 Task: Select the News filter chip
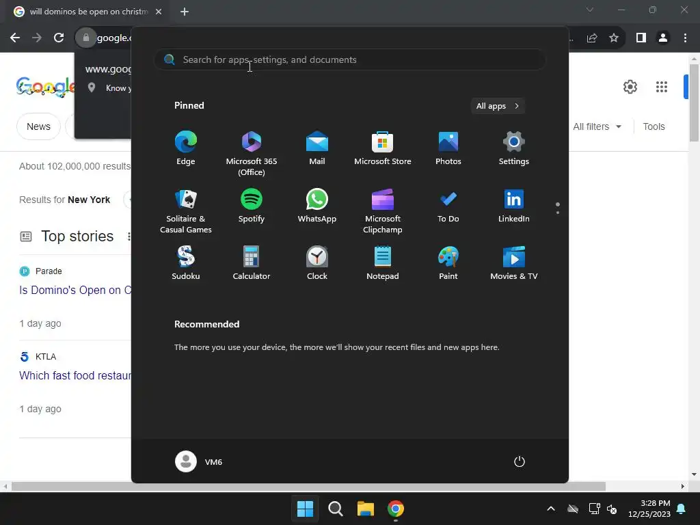coord(38,126)
